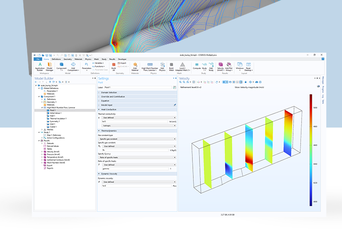The image size is (342, 248).
Task: Open the Model Manager
Action: 49,66
